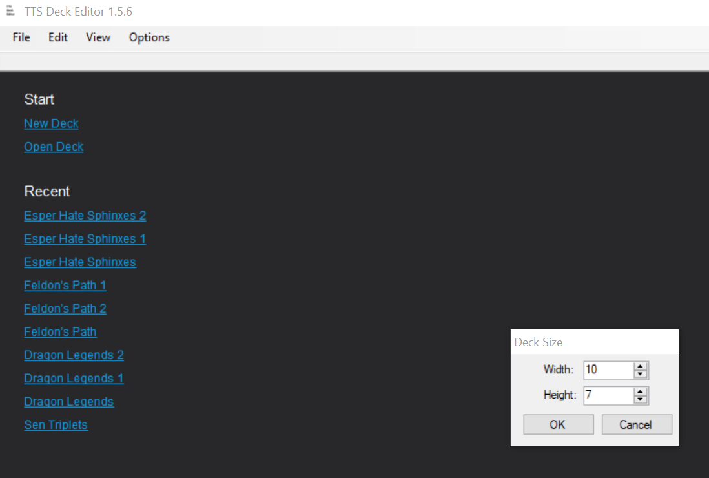Open the Options menu
The image size is (709, 478).
[x=149, y=37]
